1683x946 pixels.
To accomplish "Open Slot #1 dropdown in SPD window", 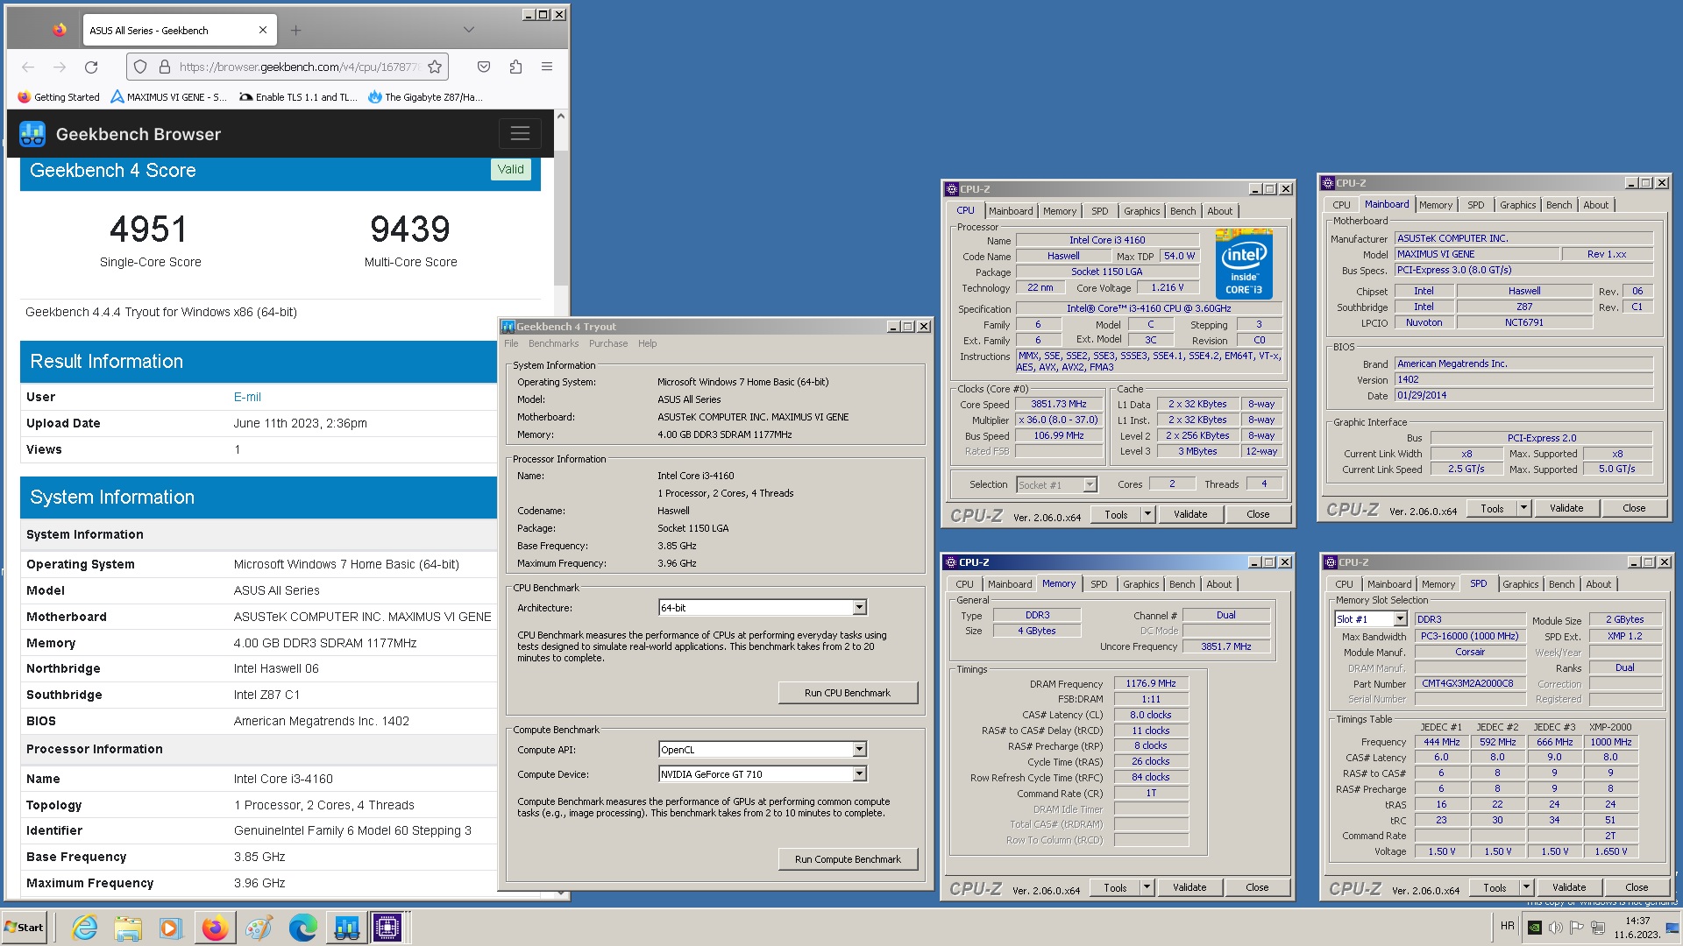I will coord(1372,619).
